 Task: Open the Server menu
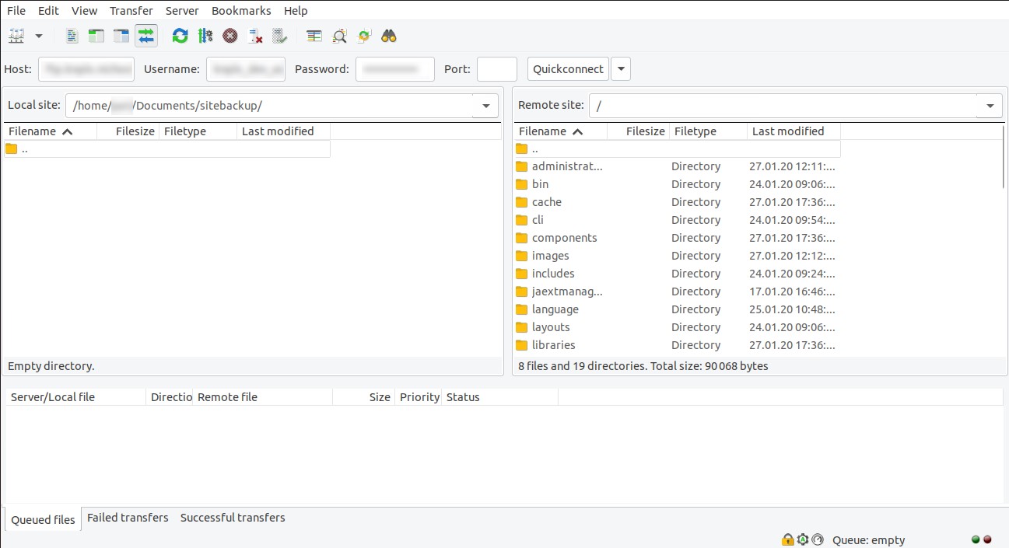[182, 11]
